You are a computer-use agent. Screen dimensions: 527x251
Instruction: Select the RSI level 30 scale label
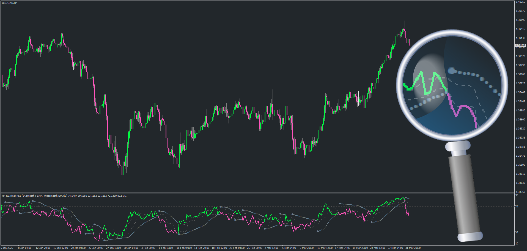(x=517, y=232)
